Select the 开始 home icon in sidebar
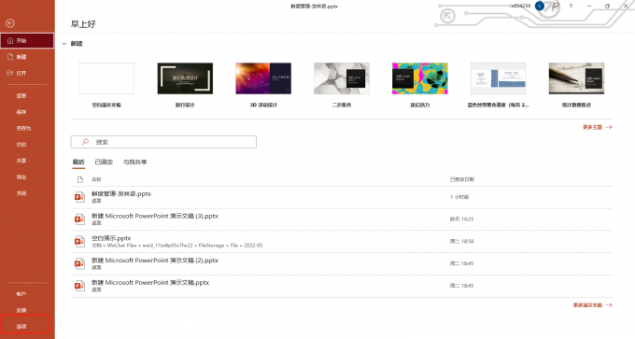The image size is (635, 339). 10,40
